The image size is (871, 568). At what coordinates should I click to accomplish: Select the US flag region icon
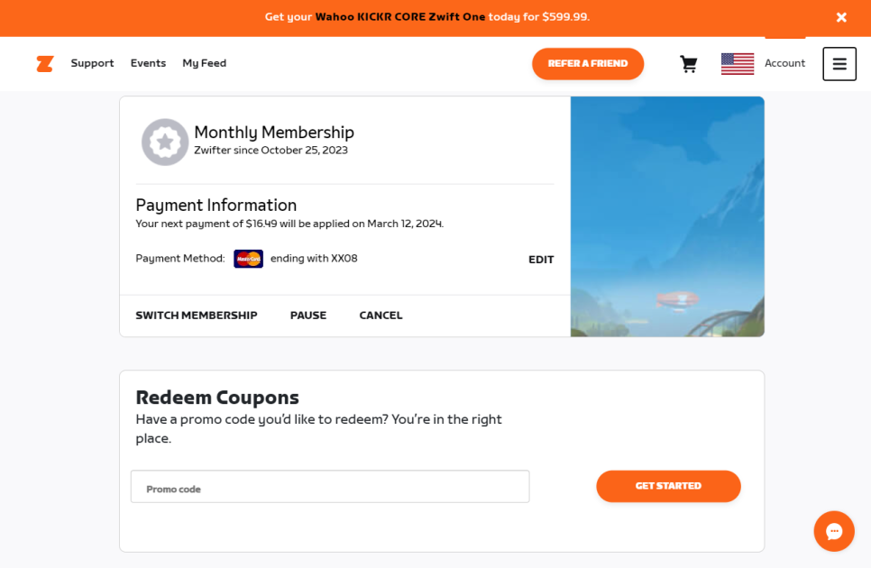click(738, 64)
